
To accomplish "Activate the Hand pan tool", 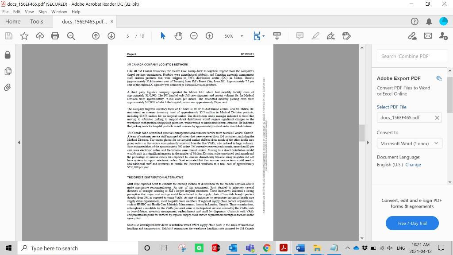I will click(x=179, y=36).
